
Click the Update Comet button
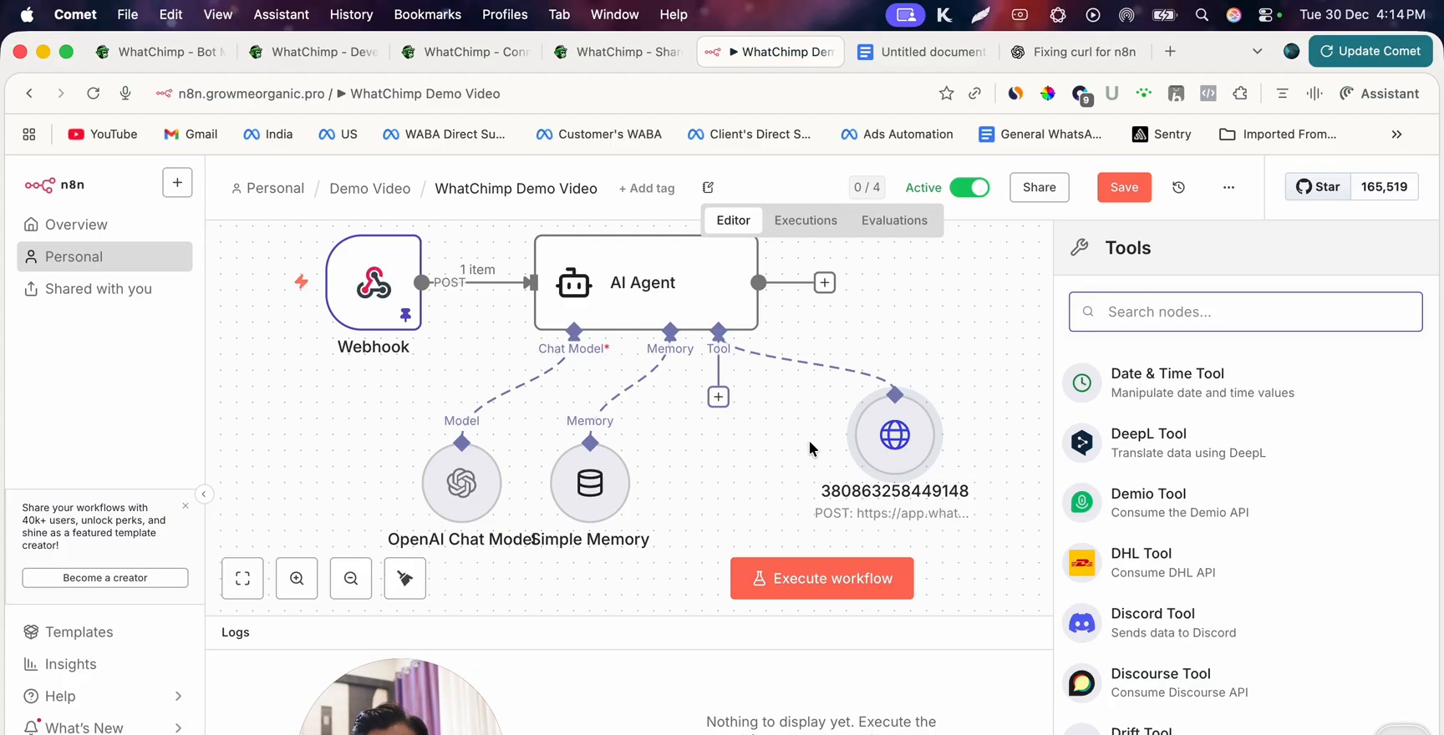pyautogui.click(x=1370, y=51)
